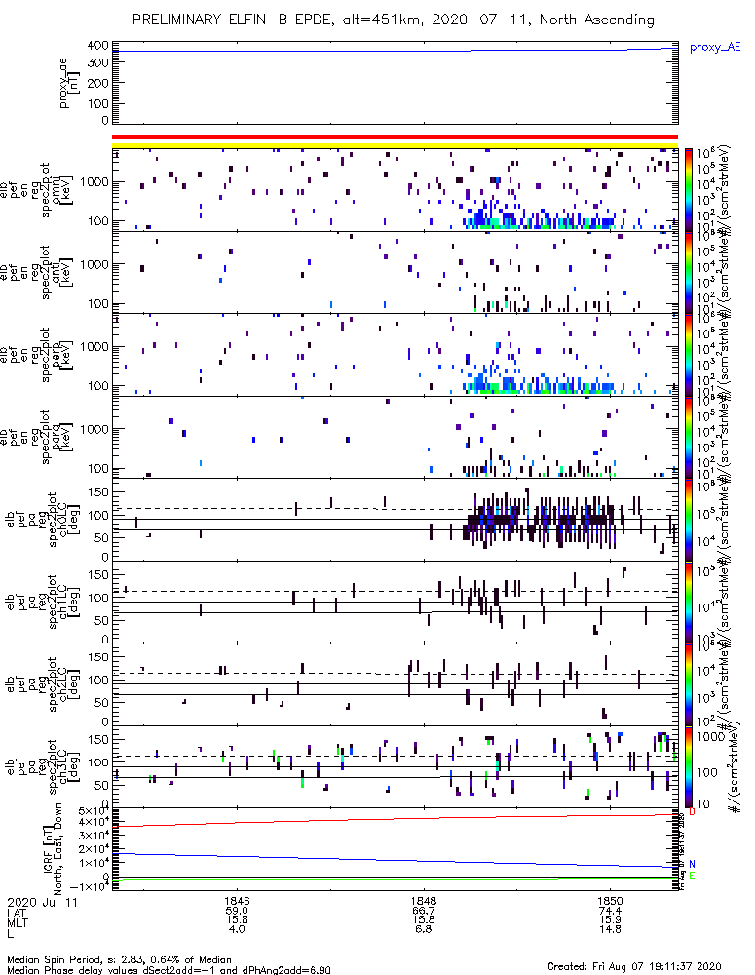The image size is (755, 975).
Task: Click the color bar beside the perp panel
Action: point(688,355)
